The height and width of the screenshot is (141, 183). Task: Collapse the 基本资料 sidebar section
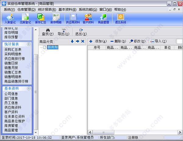(29, 88)
